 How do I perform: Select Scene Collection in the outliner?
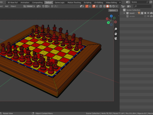133,10
